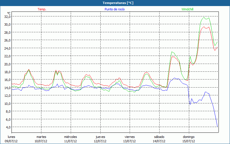Select the 24,0 y-axis label
The image size is (230, 144).
(x=7, y=48)
